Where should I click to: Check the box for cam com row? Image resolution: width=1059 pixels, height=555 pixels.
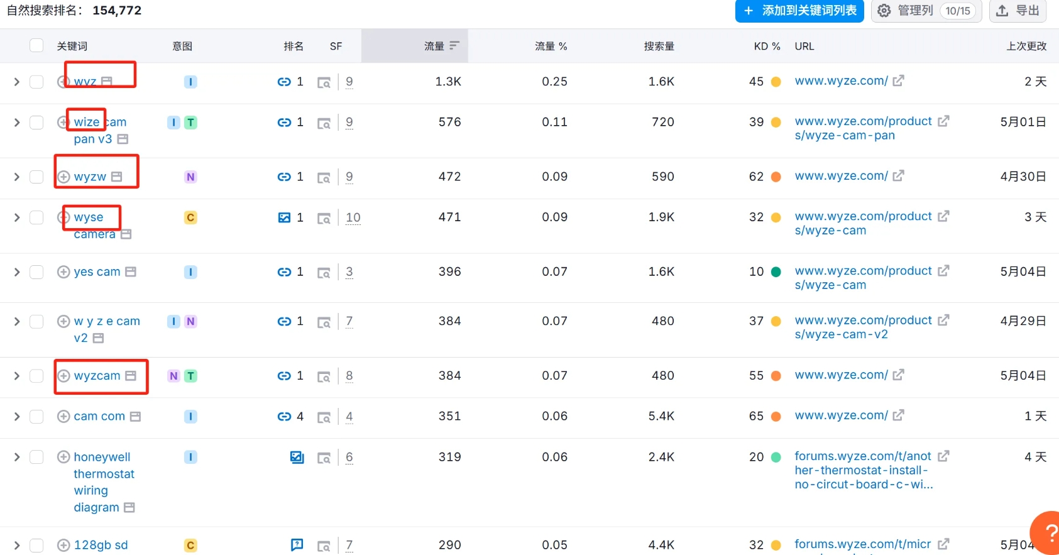click(x=36, y=416)
